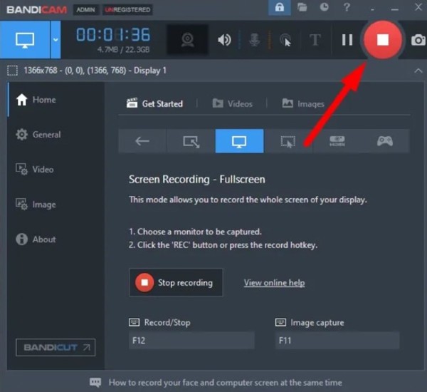The width and height of the screenshot is (427, 392).
Task: Switch to the Images tab
Action: point(303,103)
